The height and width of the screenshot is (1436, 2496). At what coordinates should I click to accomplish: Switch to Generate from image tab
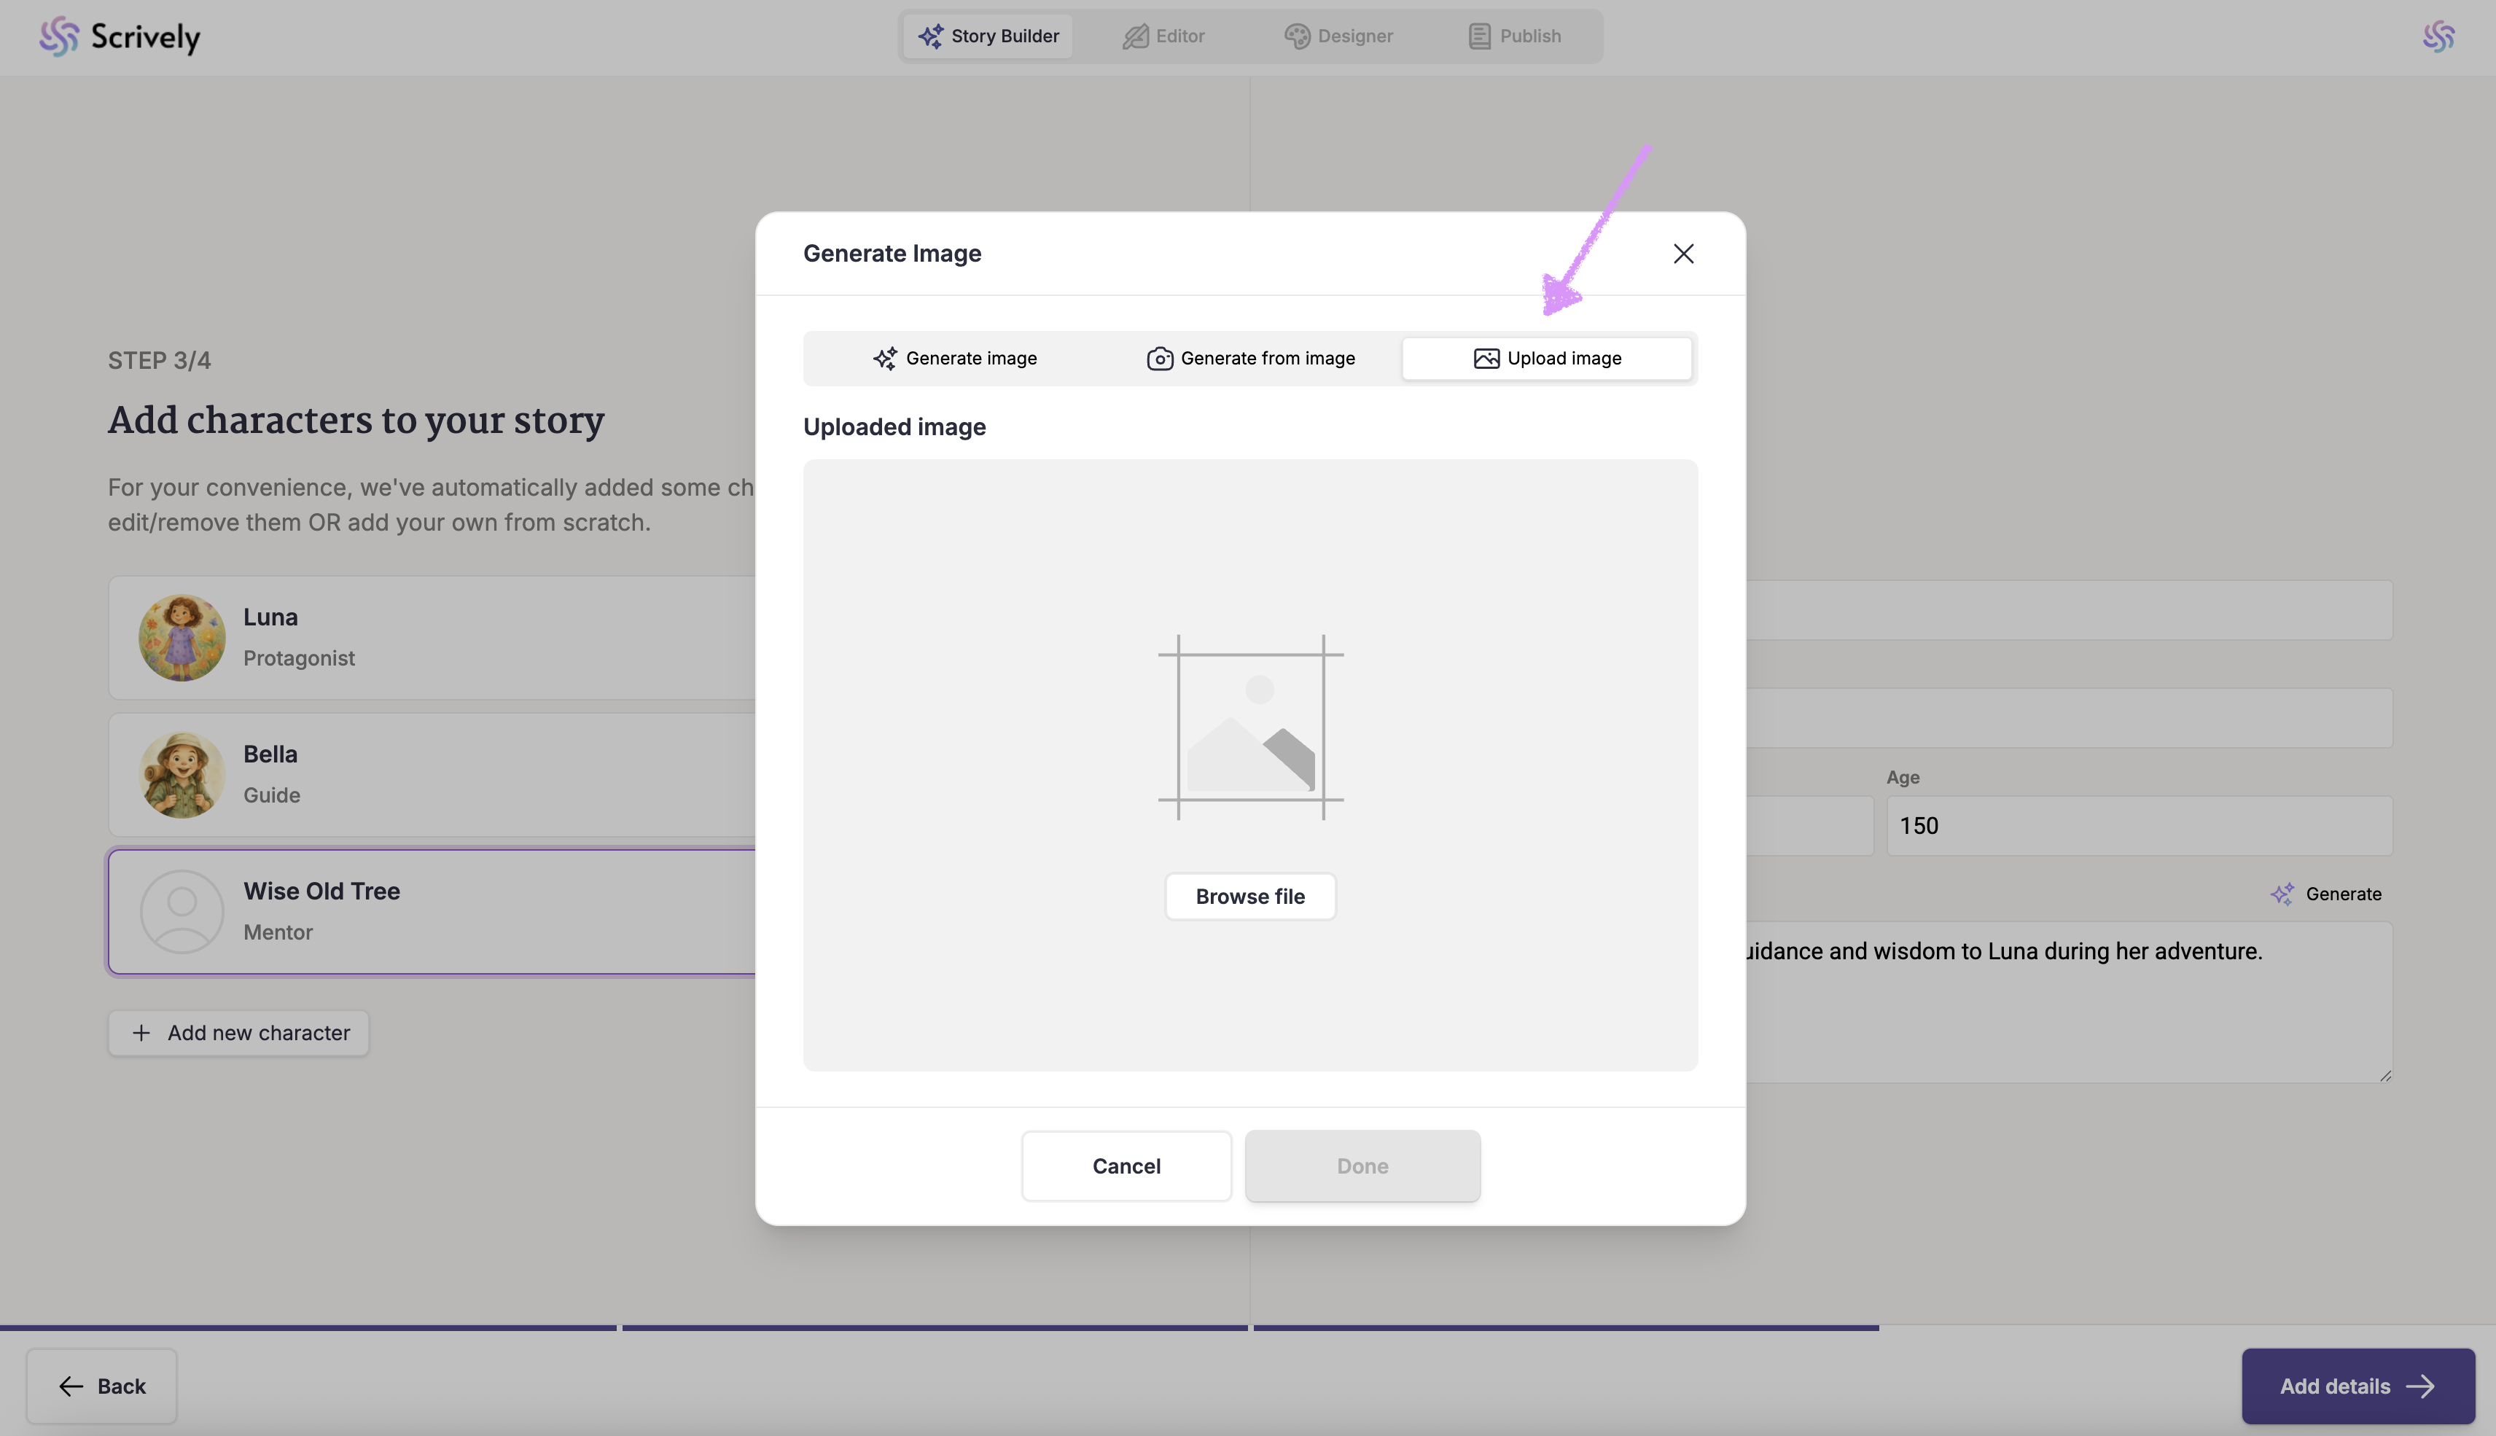[x=1249, y=358]
